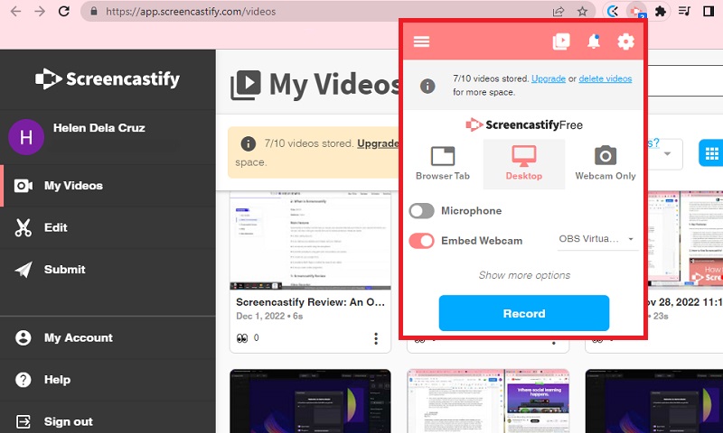Select Browser Tab recording mode

coord(443,163)
